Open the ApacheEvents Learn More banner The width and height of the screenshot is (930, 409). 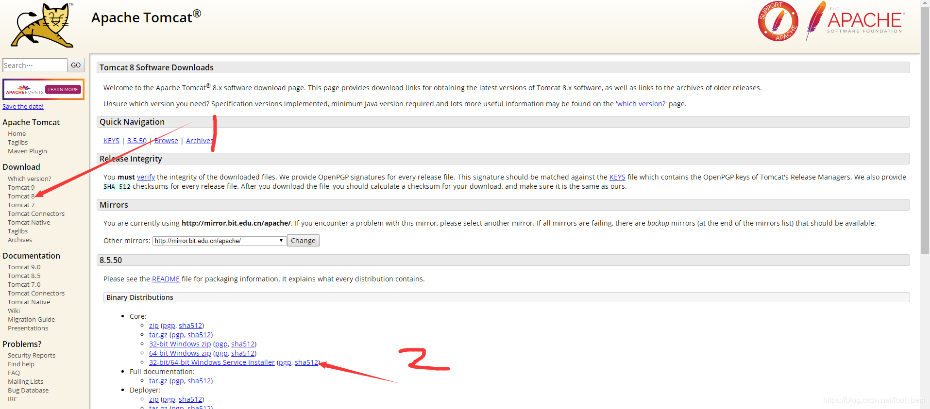click(x=43, y=89)
